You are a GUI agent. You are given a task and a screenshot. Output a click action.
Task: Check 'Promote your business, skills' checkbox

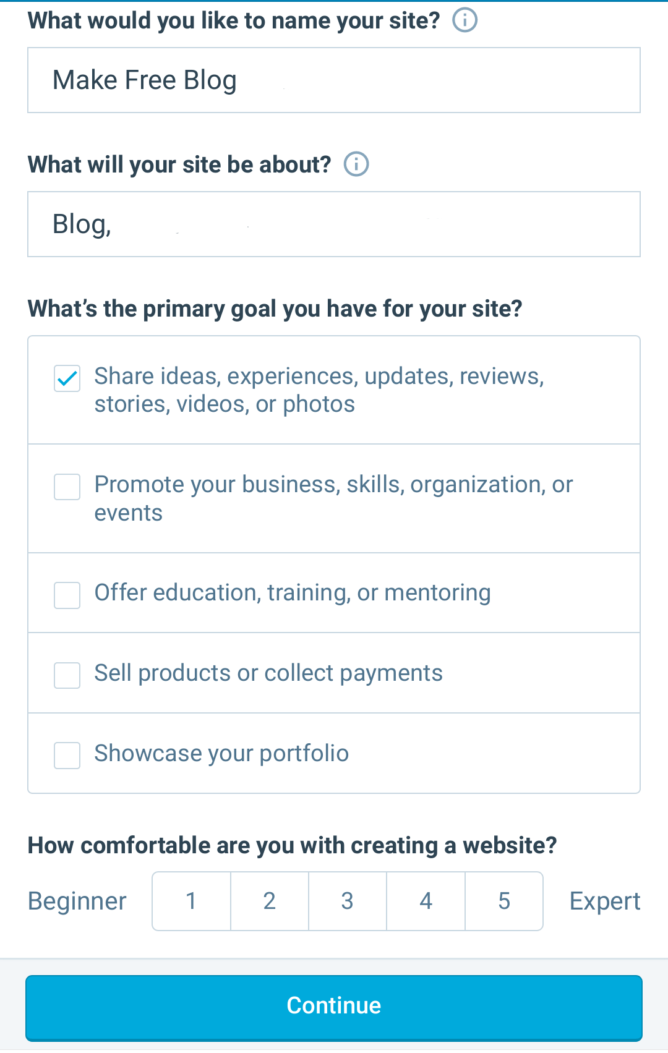[x=67, y=487]
